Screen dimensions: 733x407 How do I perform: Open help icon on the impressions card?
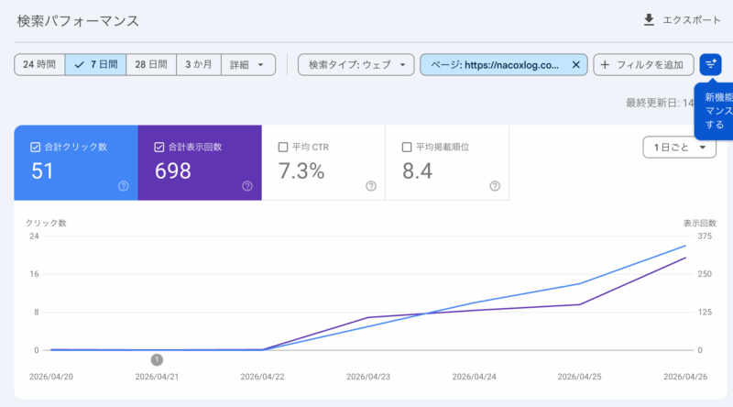click(x=247, y=186)
